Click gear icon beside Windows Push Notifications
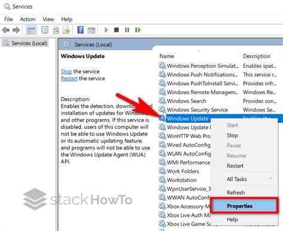Screen dimensions: 283x231 (162, 74)
